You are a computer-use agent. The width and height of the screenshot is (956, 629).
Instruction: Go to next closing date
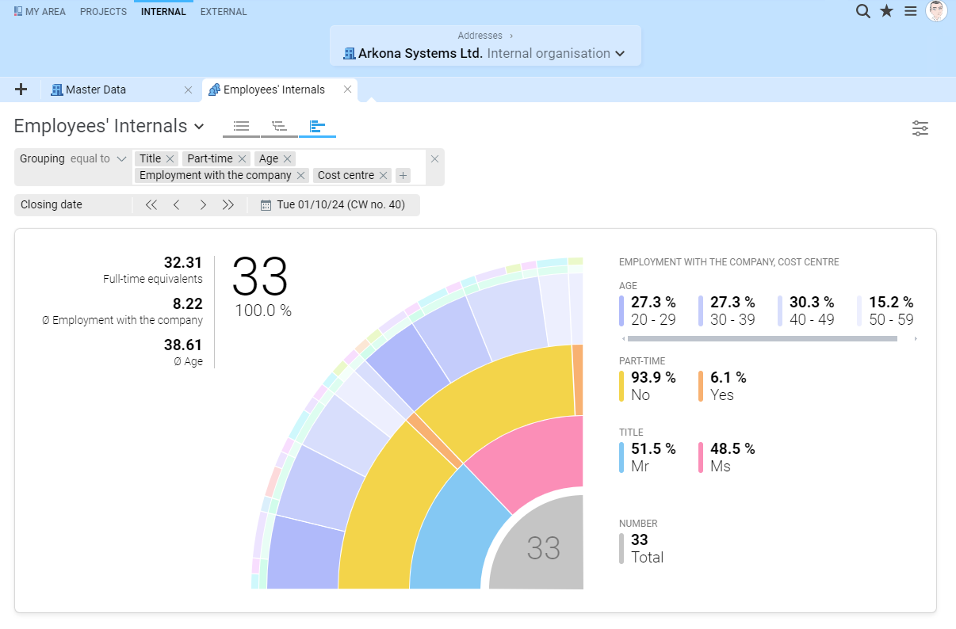203,204
